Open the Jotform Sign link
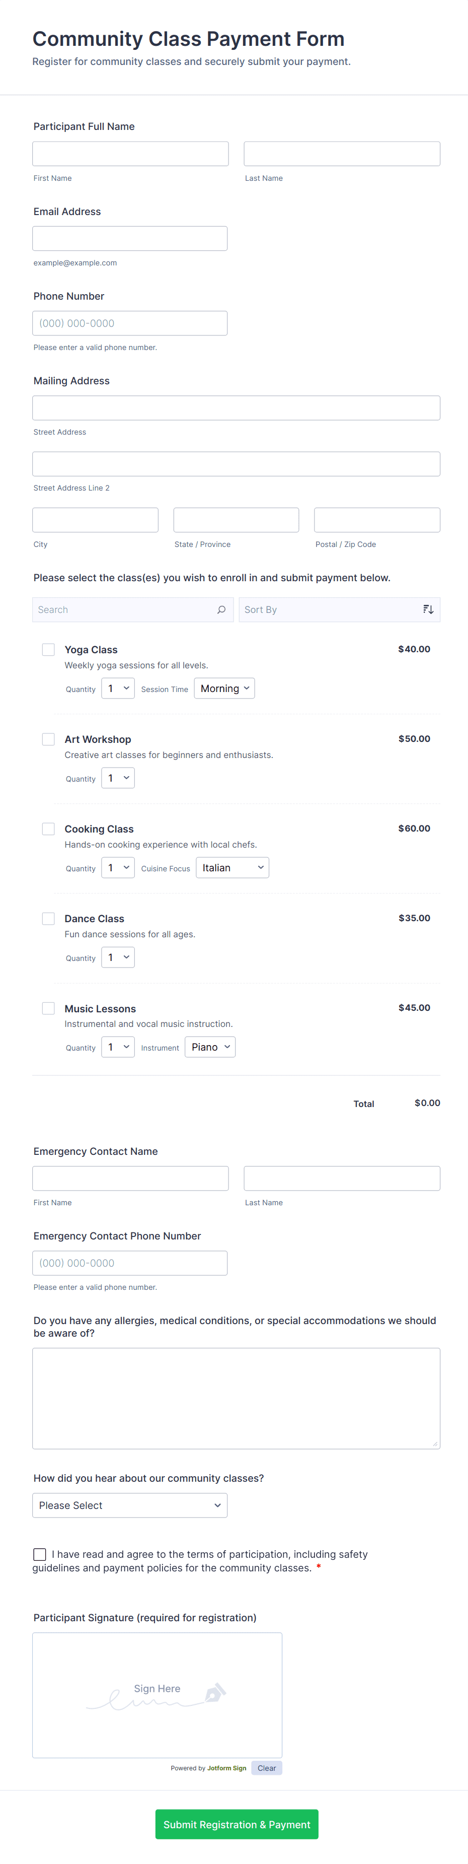Image resolution: width=468 pixels, height=1864 pixels. coord(226,1768)
